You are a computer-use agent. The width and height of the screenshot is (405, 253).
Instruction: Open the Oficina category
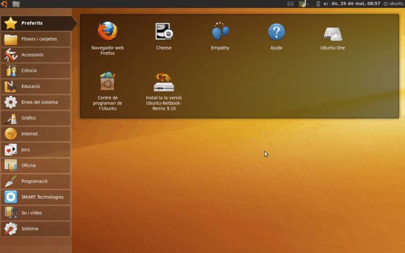pyautogui.click(x=36, y=166)
